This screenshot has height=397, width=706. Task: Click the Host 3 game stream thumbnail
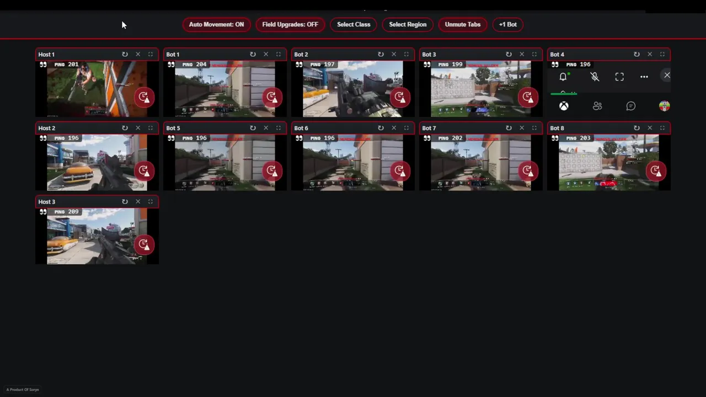click(97, 236)
